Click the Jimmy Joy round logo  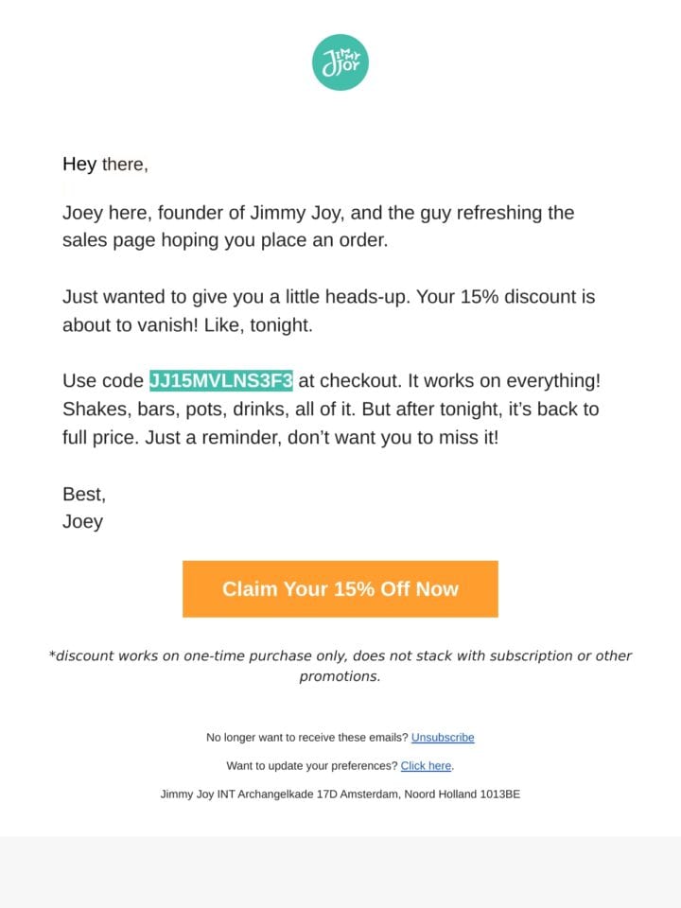tap(340, 62)
